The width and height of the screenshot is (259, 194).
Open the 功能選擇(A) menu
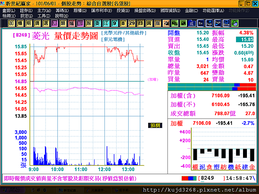[213, 10]
